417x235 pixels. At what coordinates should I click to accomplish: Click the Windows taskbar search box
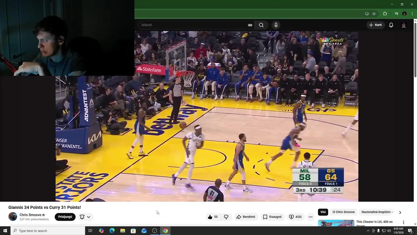[48, 231]
